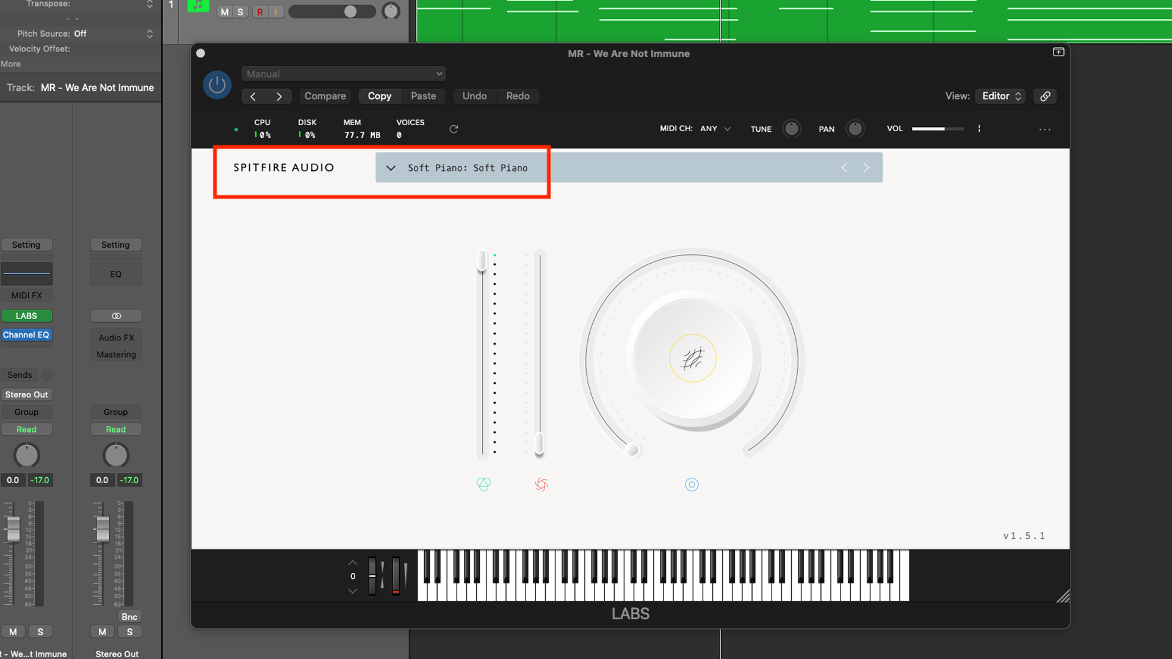
Task: Select next Soft Piano patch arrow
Action: coord(866,168)
